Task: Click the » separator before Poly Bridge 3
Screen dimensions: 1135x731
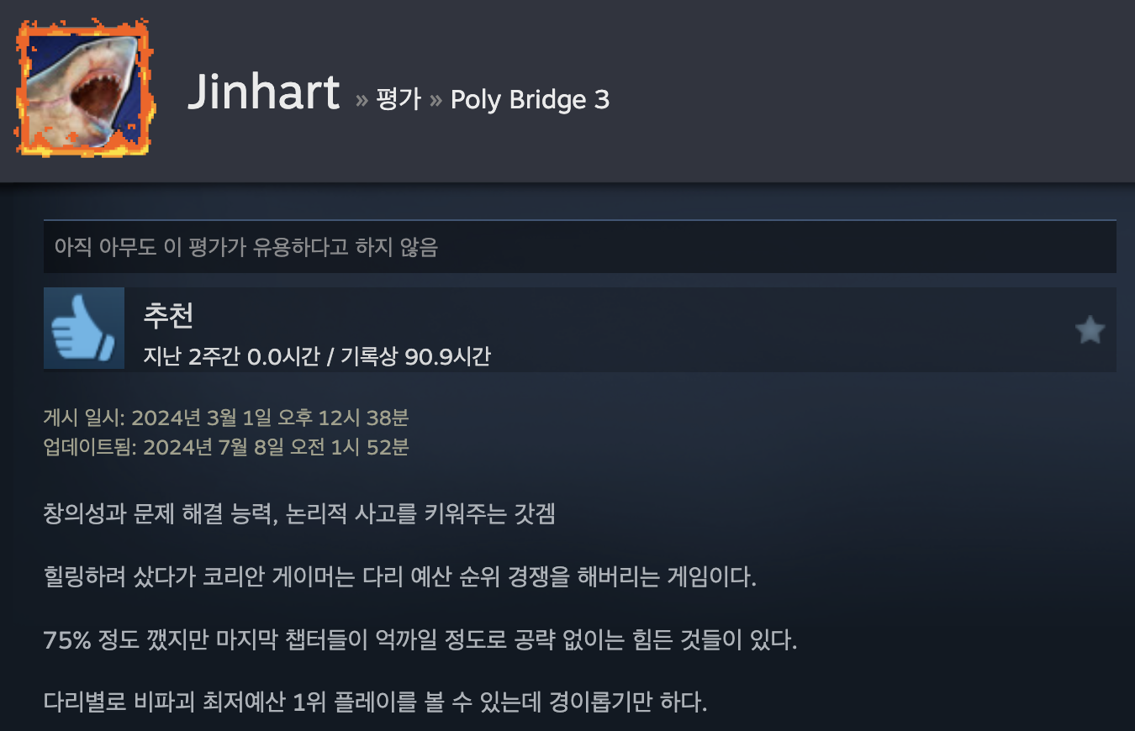Action: pyautogui.click(x=436, y=101)
